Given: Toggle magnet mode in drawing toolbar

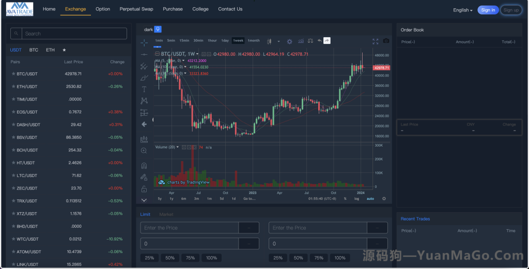Looking at the screenshot, I should [144, 166].
